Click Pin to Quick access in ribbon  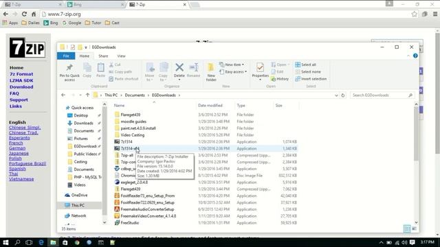(69, 72)
